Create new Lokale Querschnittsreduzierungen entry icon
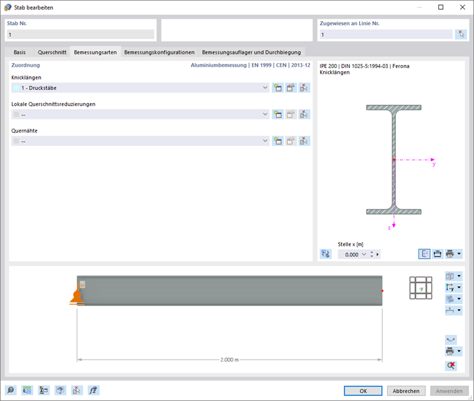 point(278,114)
